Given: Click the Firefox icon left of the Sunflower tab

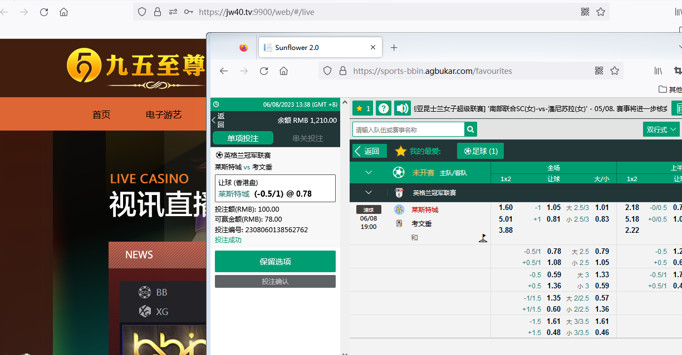Looking at the screenshot, I should click(x=243, y=48).
